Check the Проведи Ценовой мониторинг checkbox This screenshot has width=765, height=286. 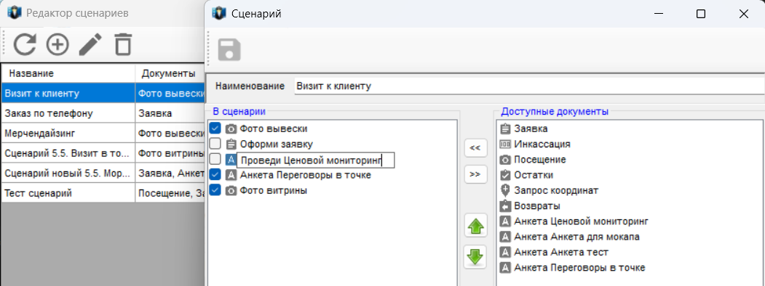coord(215,160)
